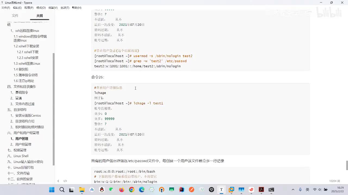Go to 3、文件内容过滤 in outline

pos(22,104)
